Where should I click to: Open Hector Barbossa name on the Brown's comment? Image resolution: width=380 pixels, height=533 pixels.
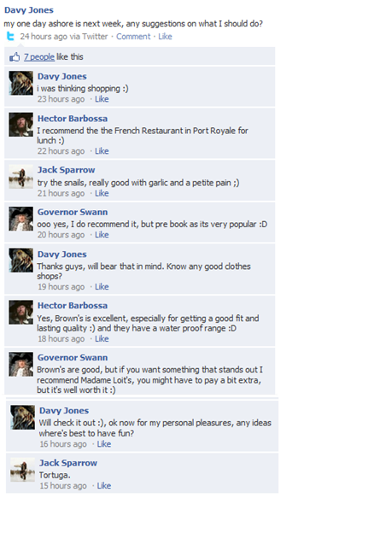pyautogui.click(x=73, y=306)
